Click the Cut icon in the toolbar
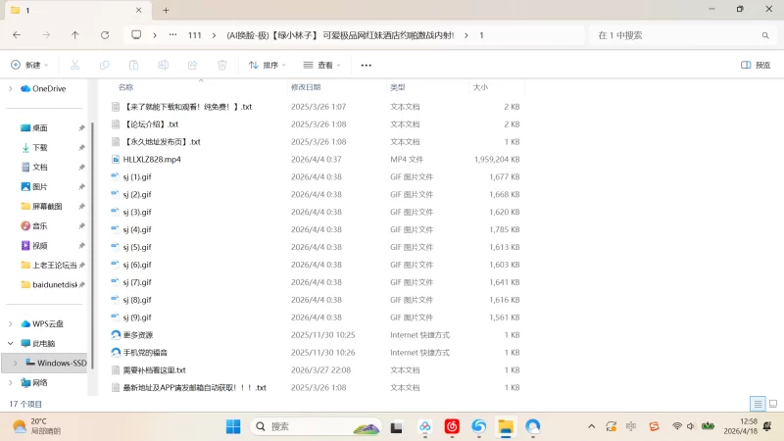The height and width of the screenshot is (441, 784). [x=74, y=65]
